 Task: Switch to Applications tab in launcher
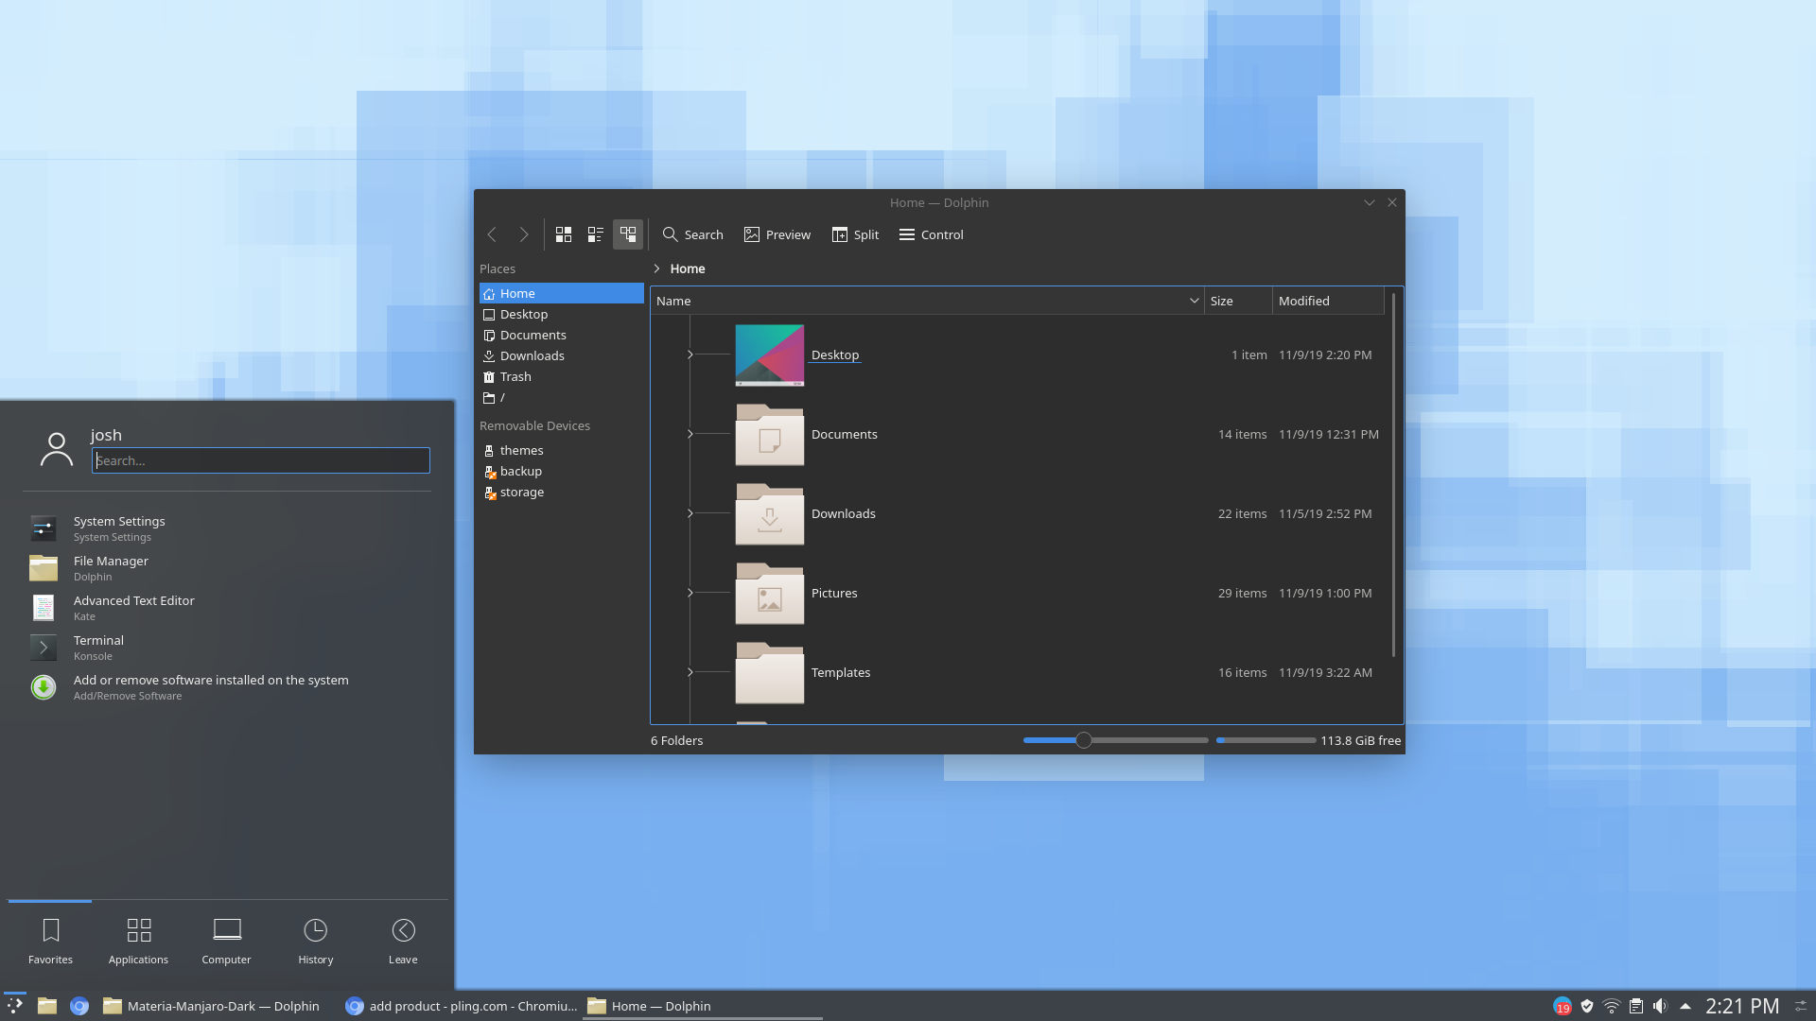(x=138, y=942)
